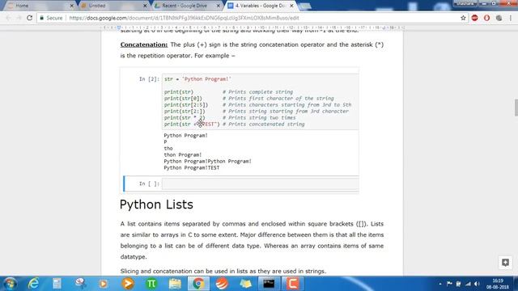The image size is (518, 291).
Task: Switch to Google Chrome taskbar icon
Action: coord(198,284)
